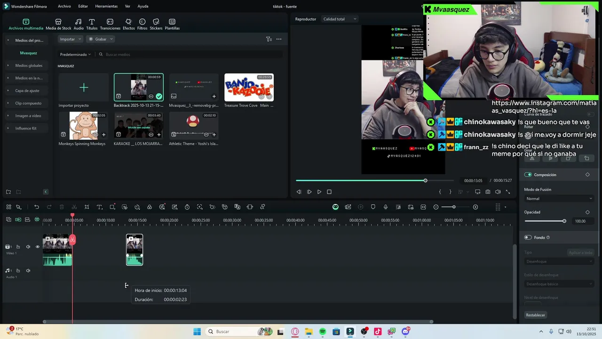Screen dimensions: 602x339
Task: Open the Herramientas menu
Action: pyautogui.click(x=106, y=6)
